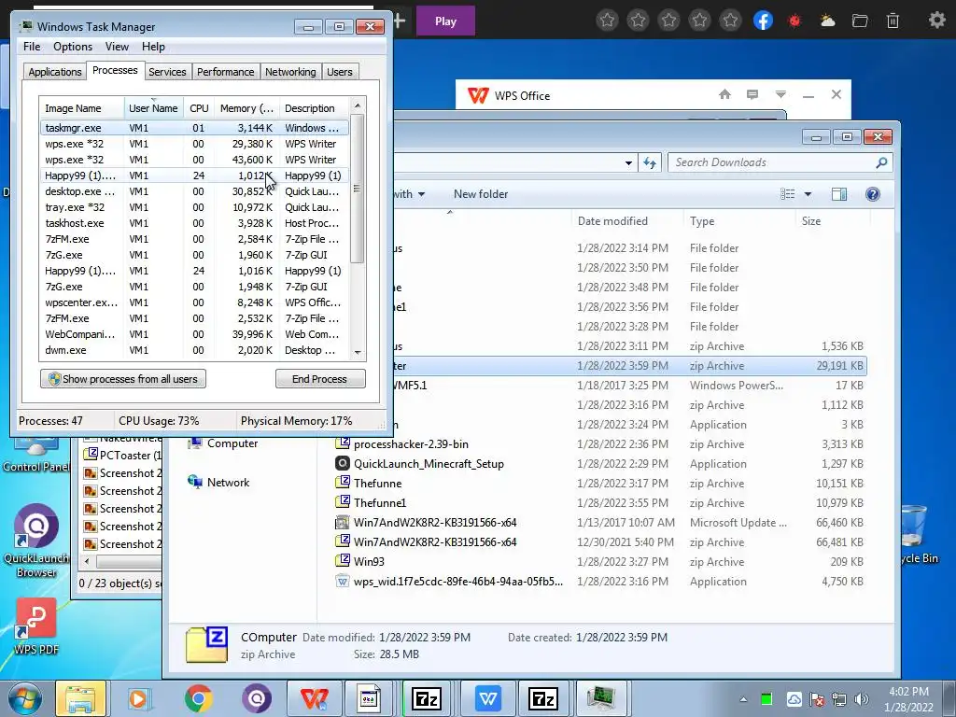Open Control Panel desktop icon
The image size is (956, 717).
36,455
